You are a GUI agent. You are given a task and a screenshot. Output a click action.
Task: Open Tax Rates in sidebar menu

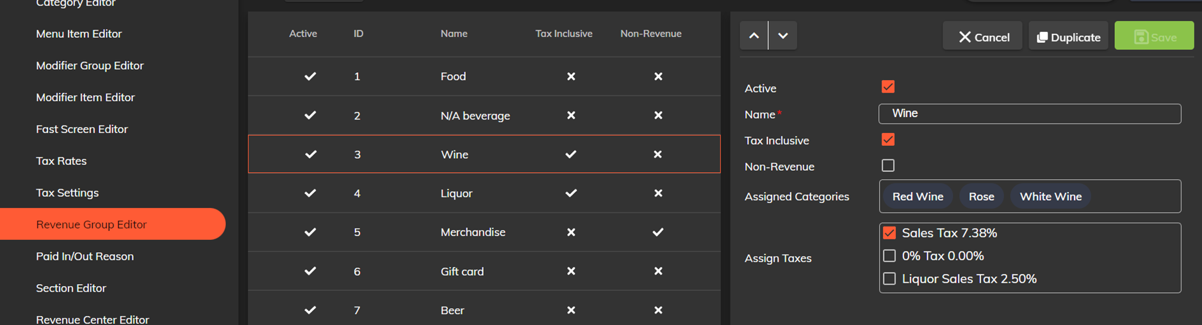coord(62,161)
